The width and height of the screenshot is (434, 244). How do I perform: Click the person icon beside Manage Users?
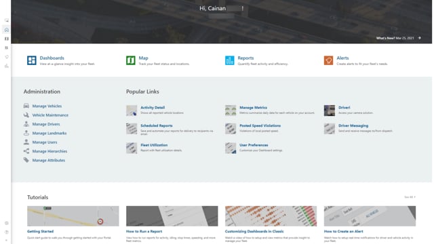tap(26, 142)
